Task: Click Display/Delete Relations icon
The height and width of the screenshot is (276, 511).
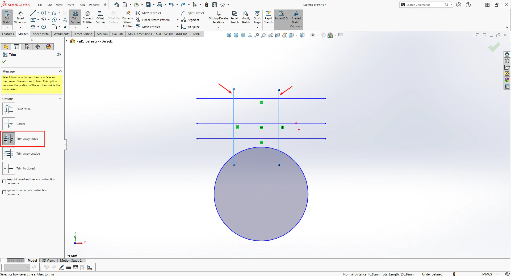Action: tap(218, 18)
